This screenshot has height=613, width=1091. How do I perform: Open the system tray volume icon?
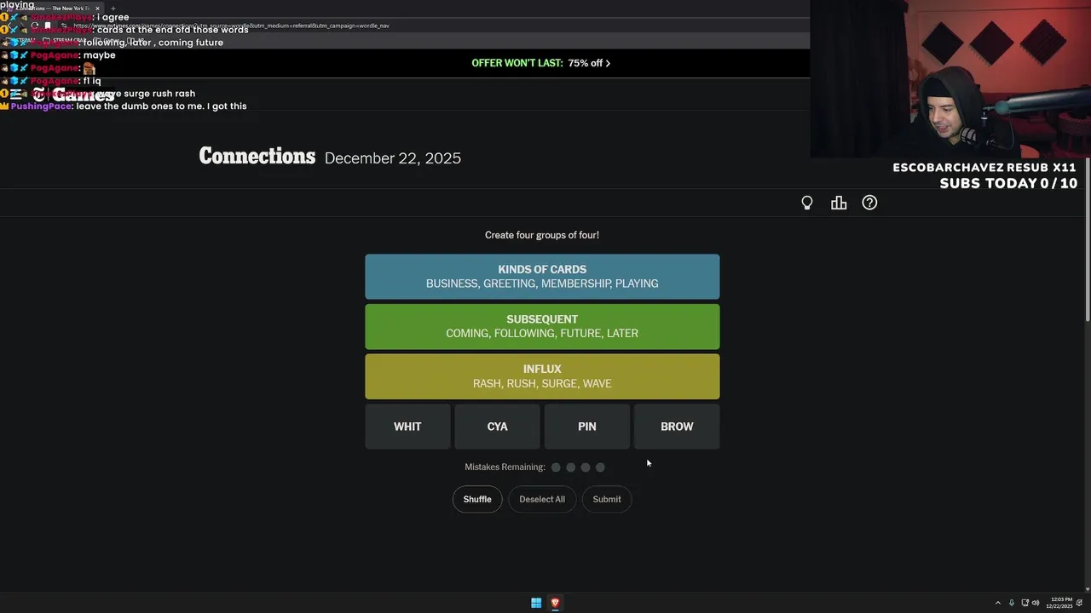tap(1036, 603)
